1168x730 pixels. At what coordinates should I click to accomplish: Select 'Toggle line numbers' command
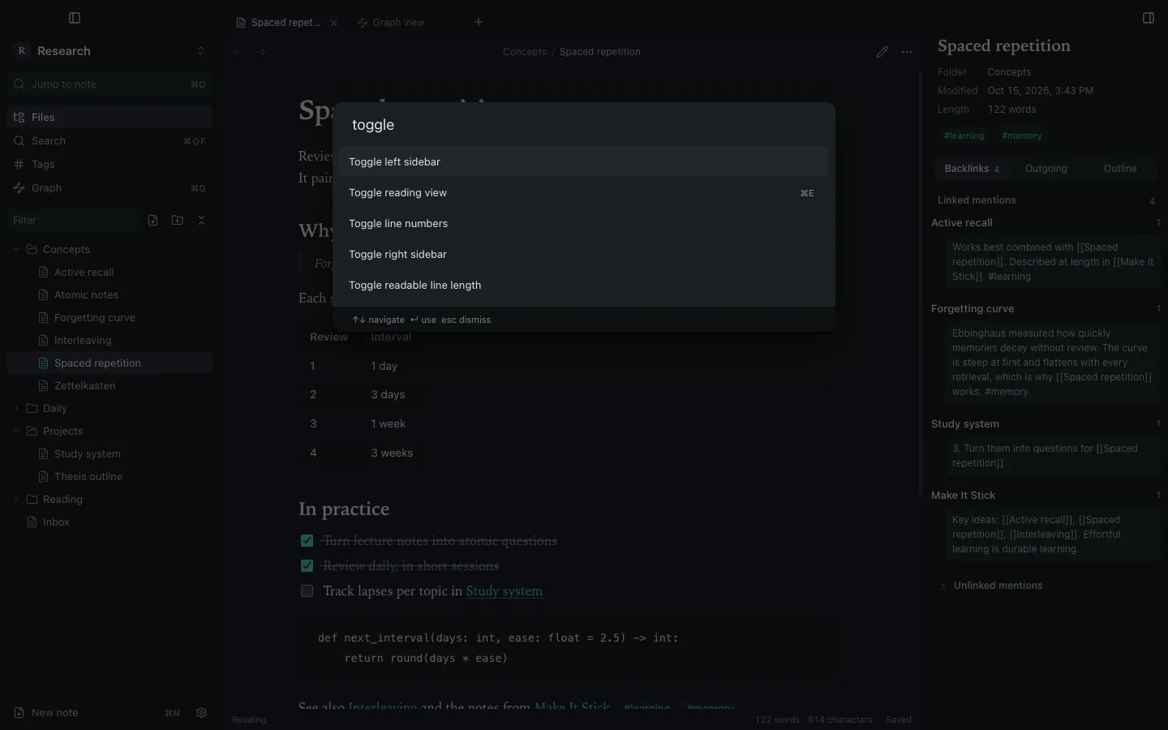click(584, 223)
